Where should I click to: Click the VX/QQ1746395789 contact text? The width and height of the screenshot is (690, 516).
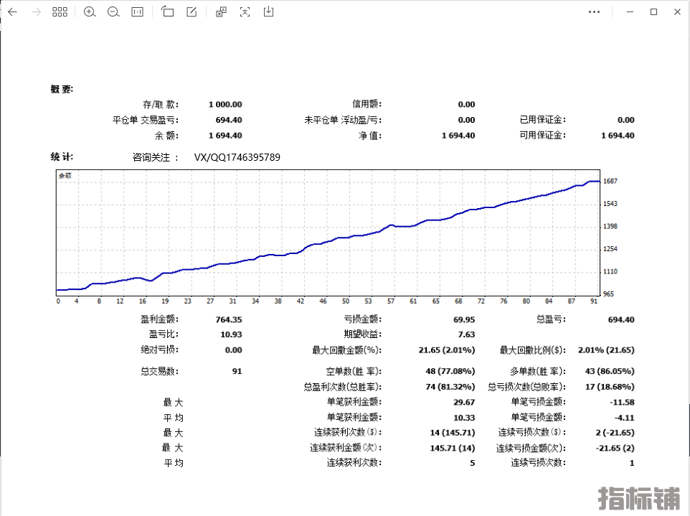pos(237,157)
